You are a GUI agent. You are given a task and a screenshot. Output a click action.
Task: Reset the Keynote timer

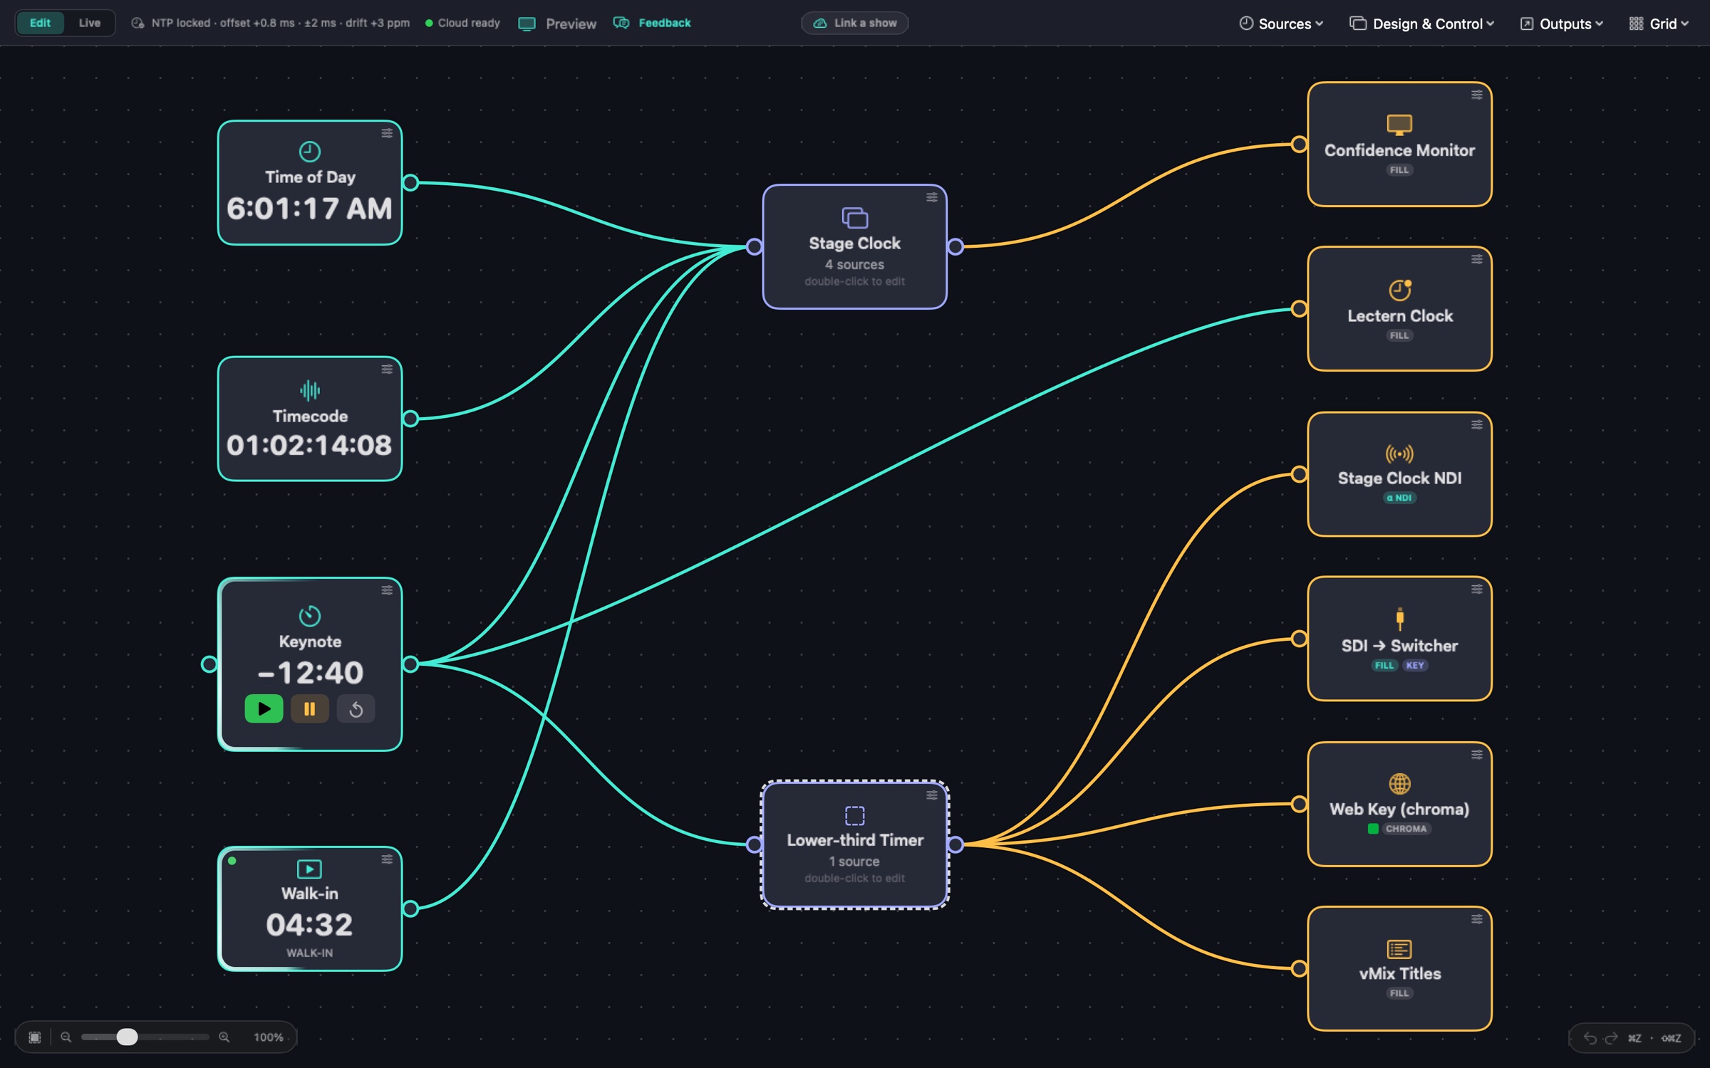click(x=356, y=708)
